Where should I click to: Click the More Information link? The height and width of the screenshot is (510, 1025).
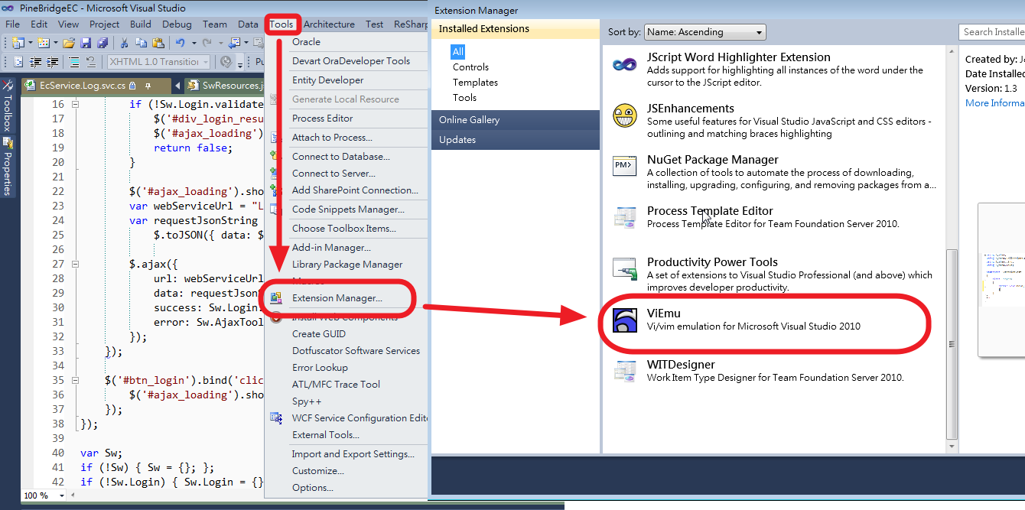coord(994,103)
